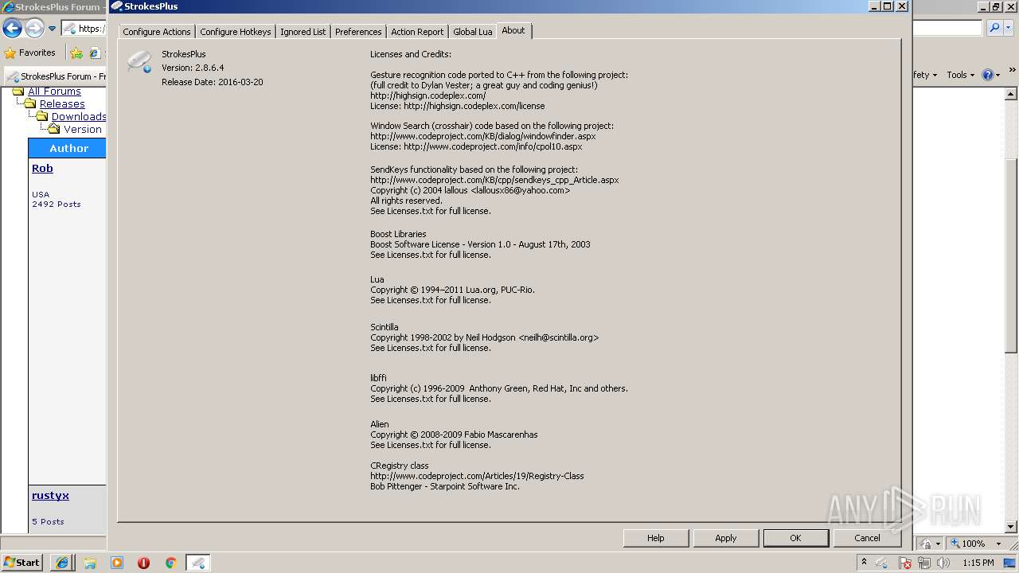This screenshot has height=573, width=1019.
Task: Click the volume speaker tray icon
Action: point(943,563)
